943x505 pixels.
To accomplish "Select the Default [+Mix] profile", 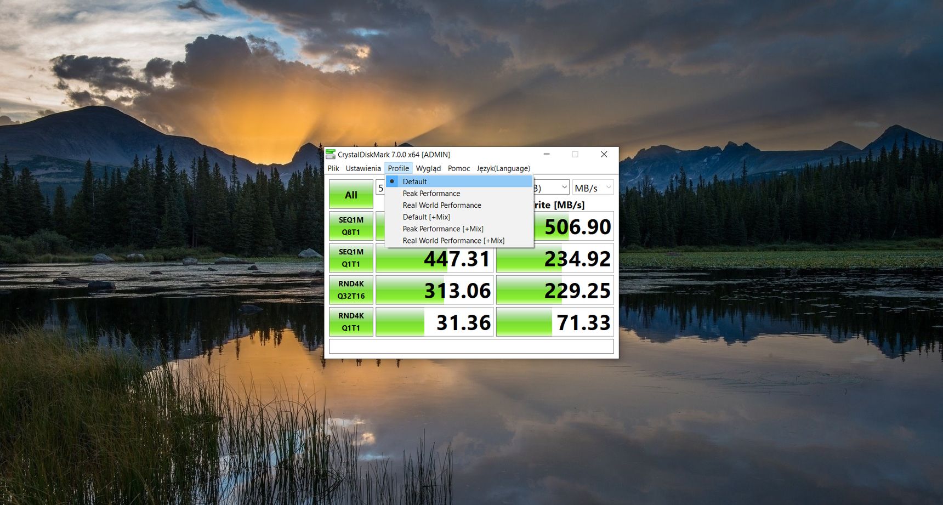I will pyautogui.click(x=459, y=217).
